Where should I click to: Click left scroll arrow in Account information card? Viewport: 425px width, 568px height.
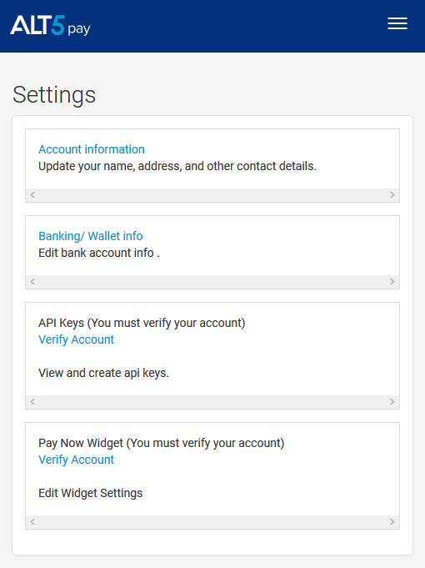coord(32,195)
